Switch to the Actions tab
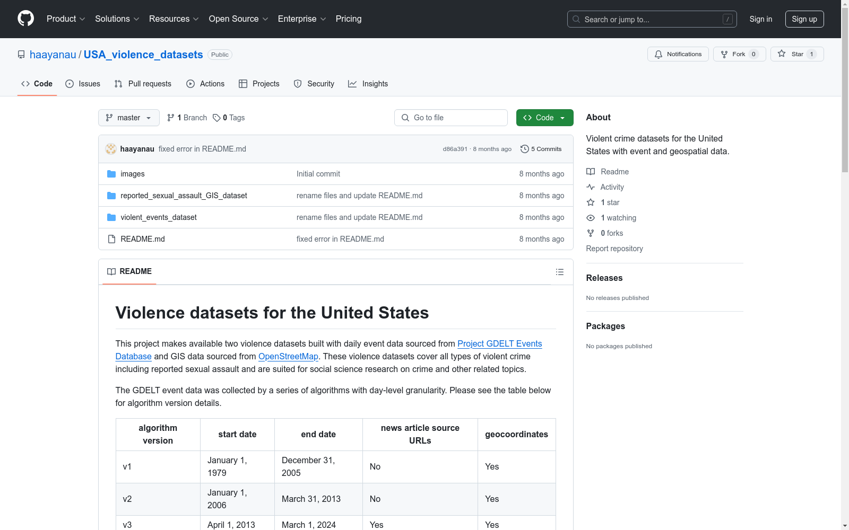 point(205,84)
